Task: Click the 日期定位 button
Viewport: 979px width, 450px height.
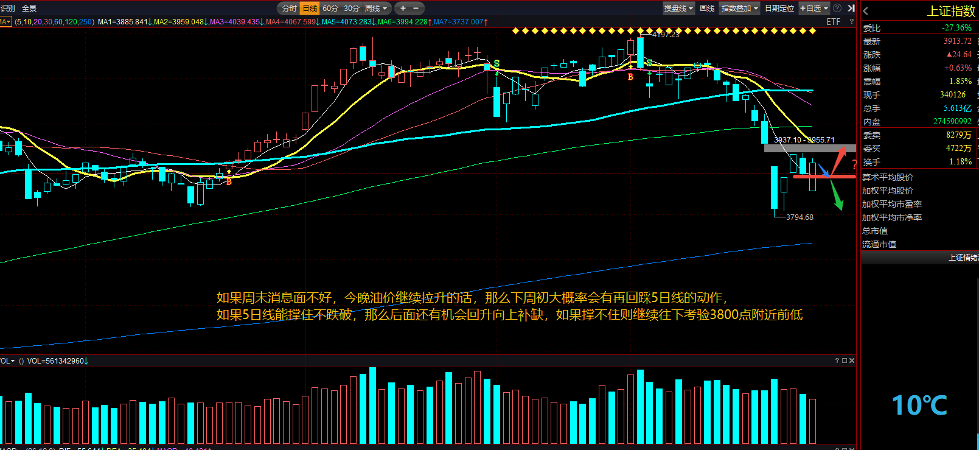Action: point(779,9)
